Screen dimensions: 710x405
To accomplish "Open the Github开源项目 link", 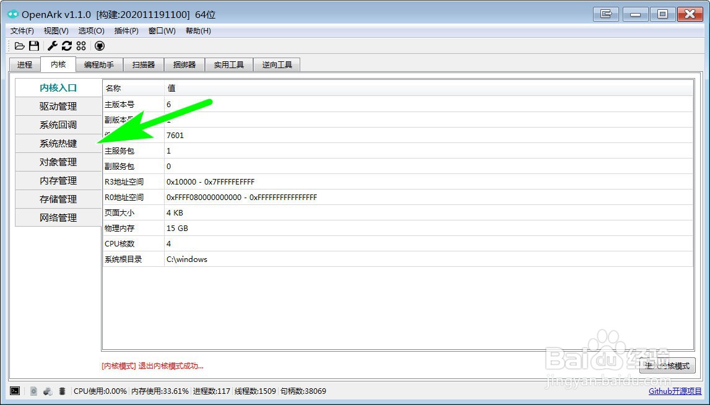I will (x=675, y=391).
